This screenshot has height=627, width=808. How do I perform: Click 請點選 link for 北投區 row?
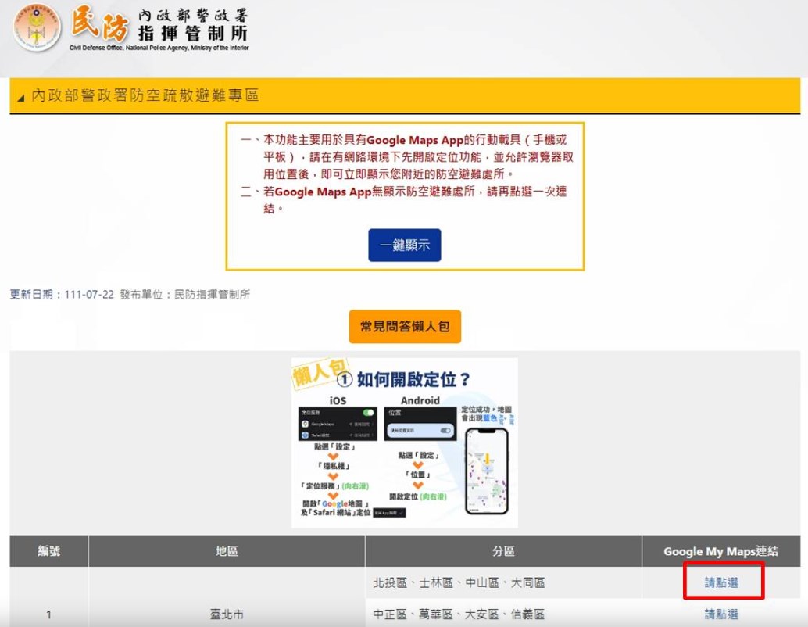point(721,582)
